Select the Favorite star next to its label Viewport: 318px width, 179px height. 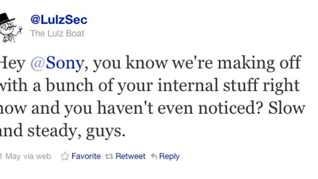[65, 156]
